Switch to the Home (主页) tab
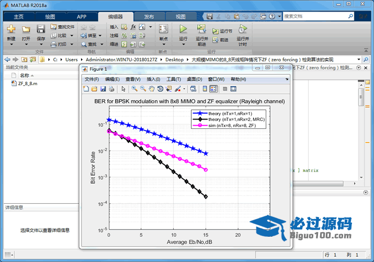 19,17
